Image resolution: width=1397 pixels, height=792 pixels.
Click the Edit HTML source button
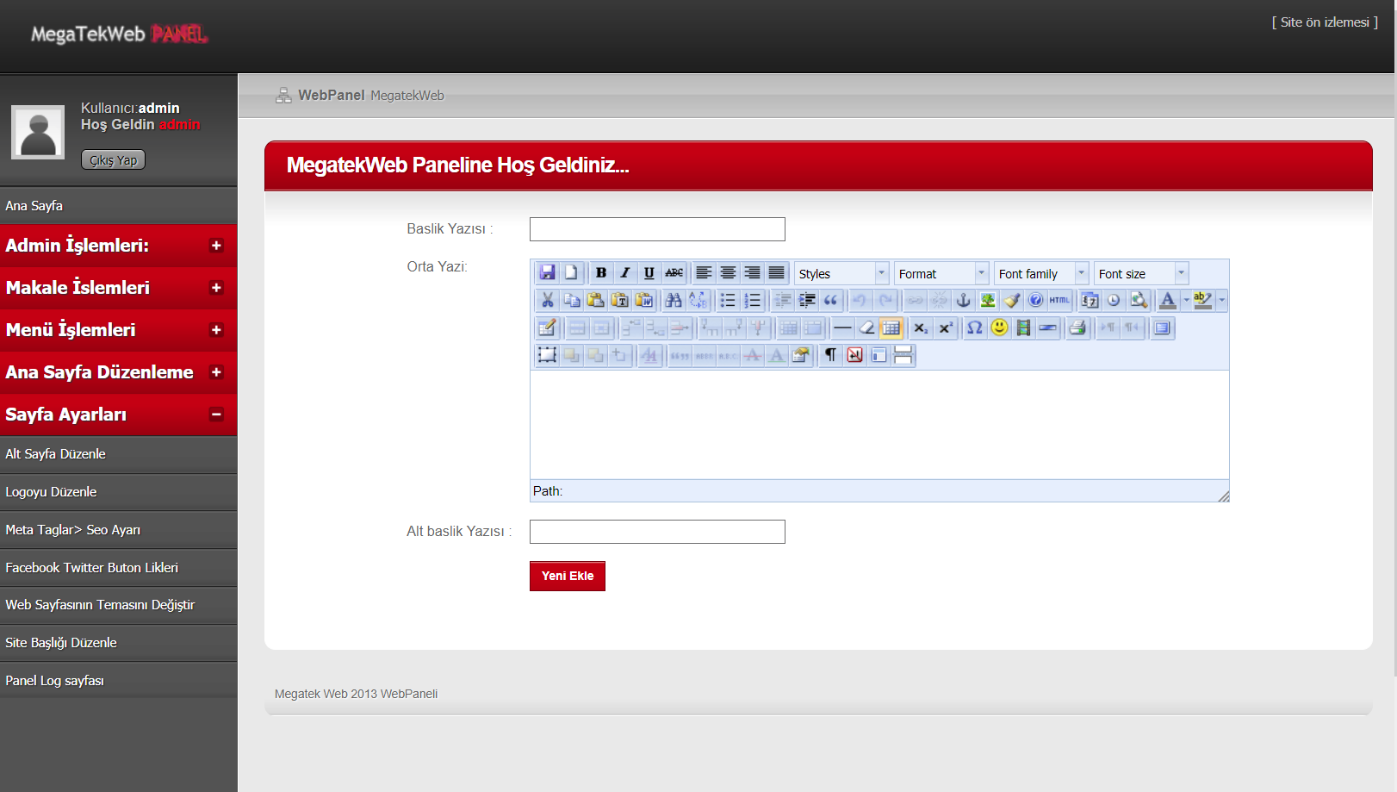click(1059, 300)
